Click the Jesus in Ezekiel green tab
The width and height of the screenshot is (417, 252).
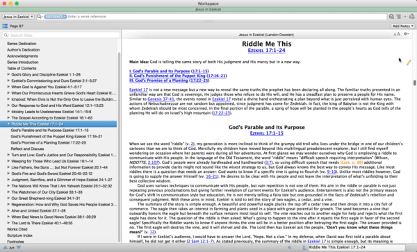(x=208, y=9)
